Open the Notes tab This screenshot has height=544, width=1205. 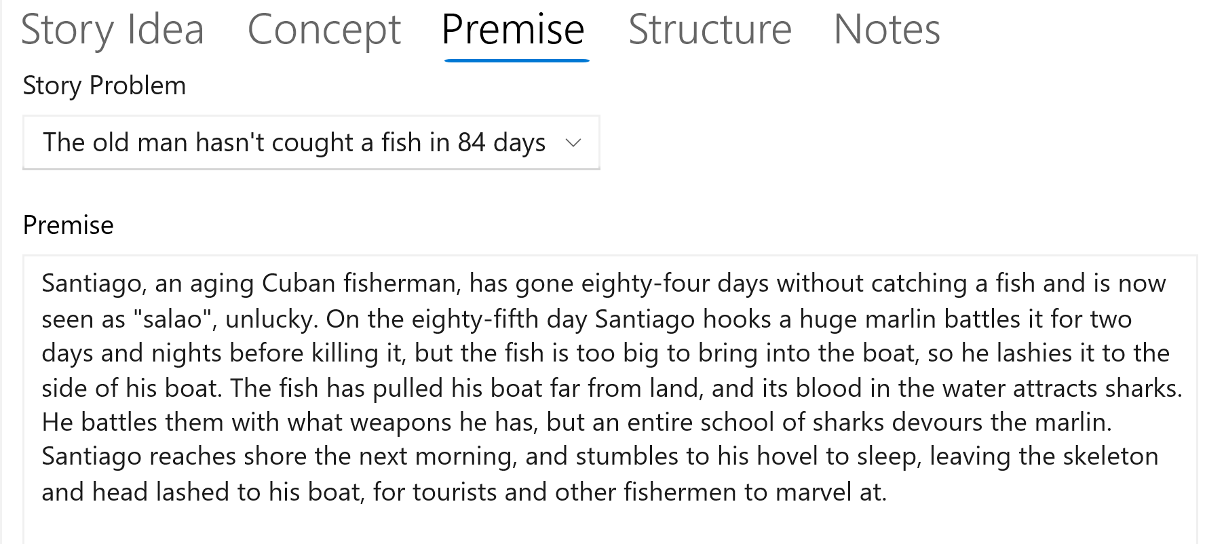coord(887,30)
